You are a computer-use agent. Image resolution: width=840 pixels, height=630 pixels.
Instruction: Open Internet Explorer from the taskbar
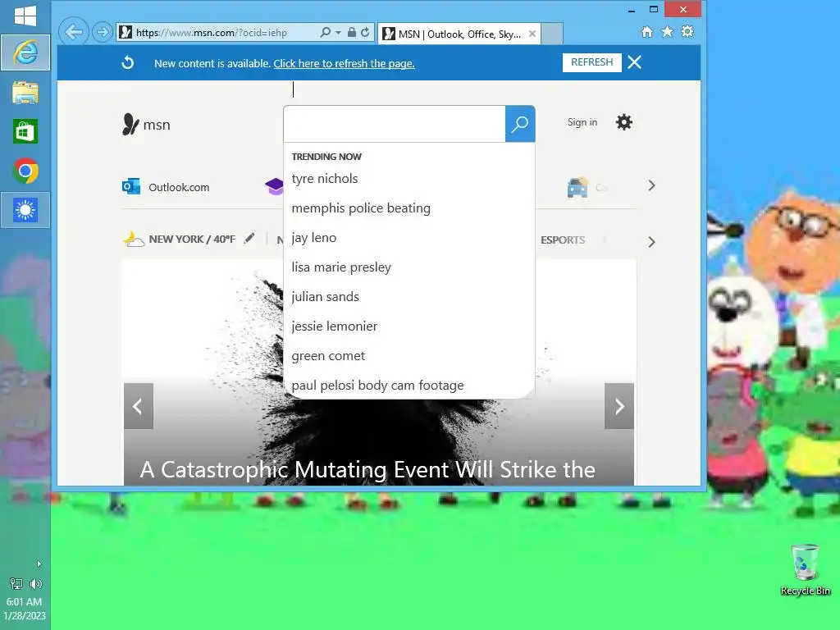(25, 52)
